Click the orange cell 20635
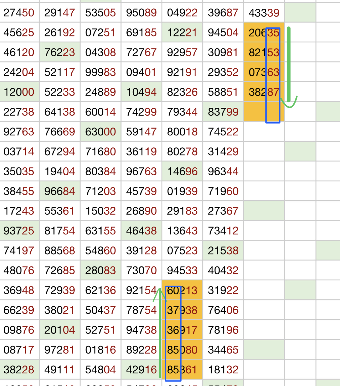Image resolution: width=340 pixels, height=386 pixels. point(264,33)
